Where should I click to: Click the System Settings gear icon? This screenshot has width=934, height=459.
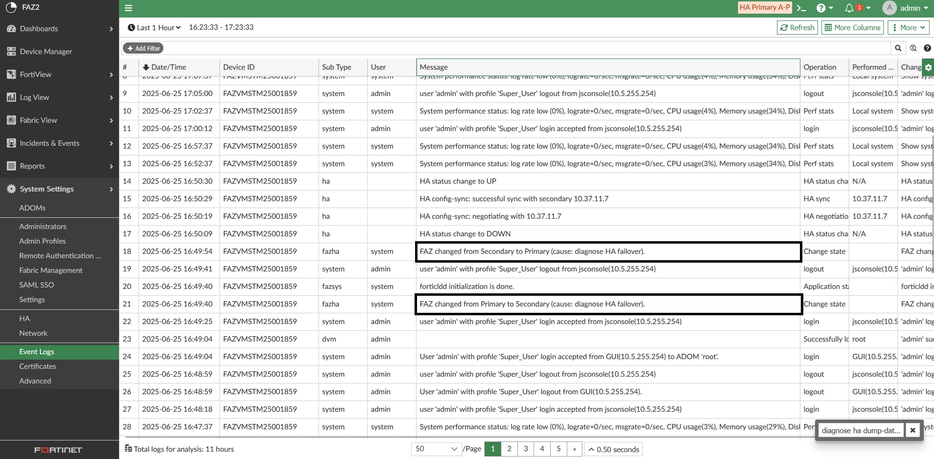pos(11,189)
